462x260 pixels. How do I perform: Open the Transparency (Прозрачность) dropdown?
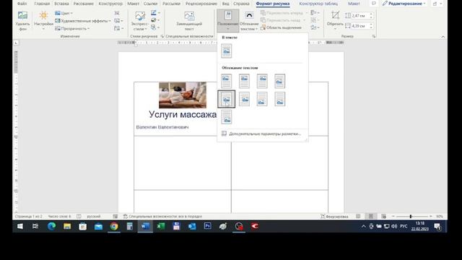click(72, 29)
